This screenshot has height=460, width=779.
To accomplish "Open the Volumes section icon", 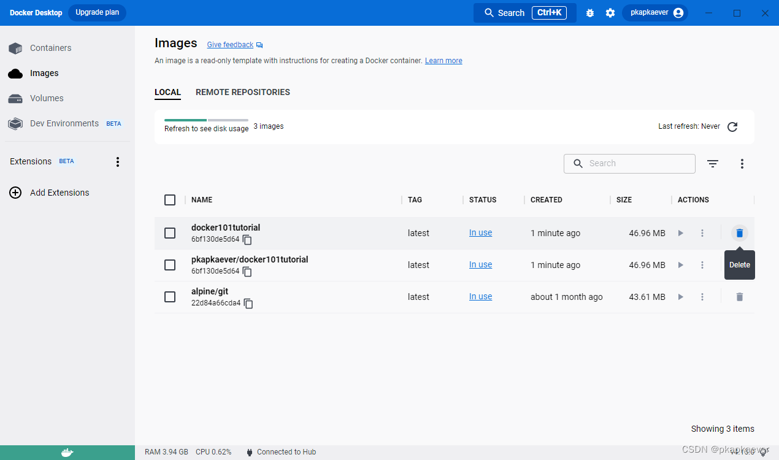I will [15, 99].
